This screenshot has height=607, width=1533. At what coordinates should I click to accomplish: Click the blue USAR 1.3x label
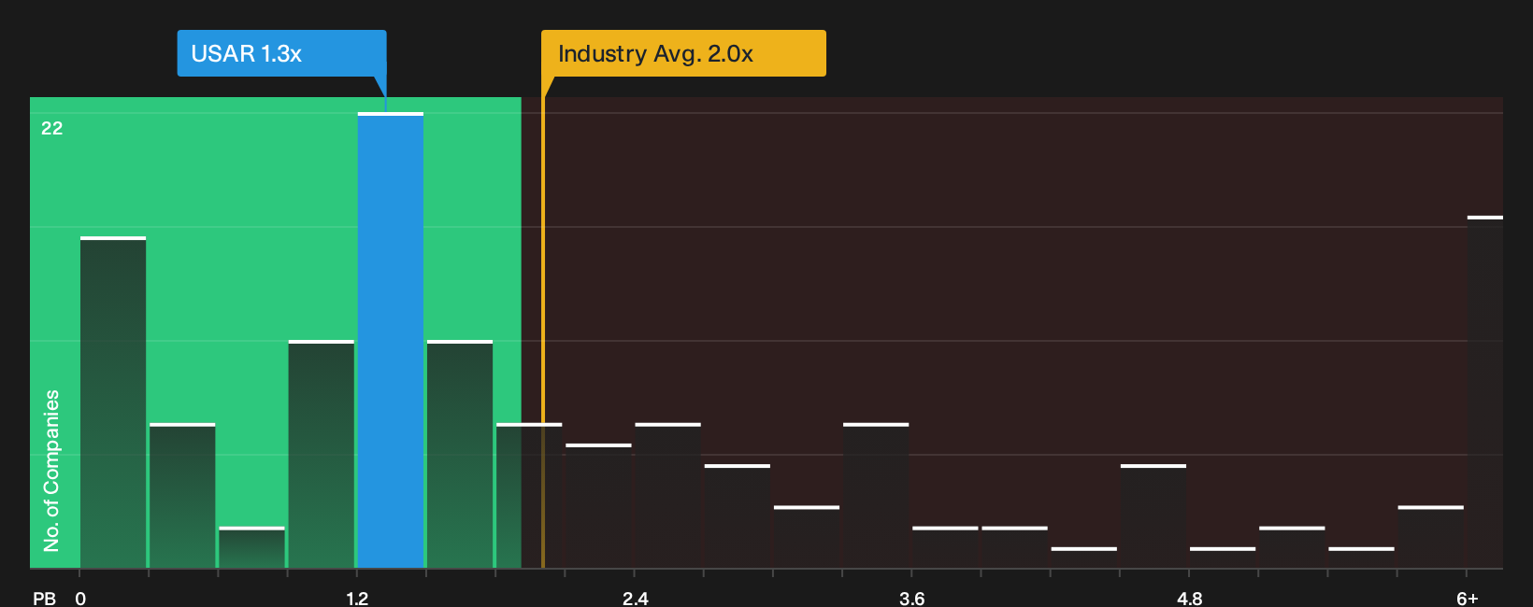click(x=281, y=53)
